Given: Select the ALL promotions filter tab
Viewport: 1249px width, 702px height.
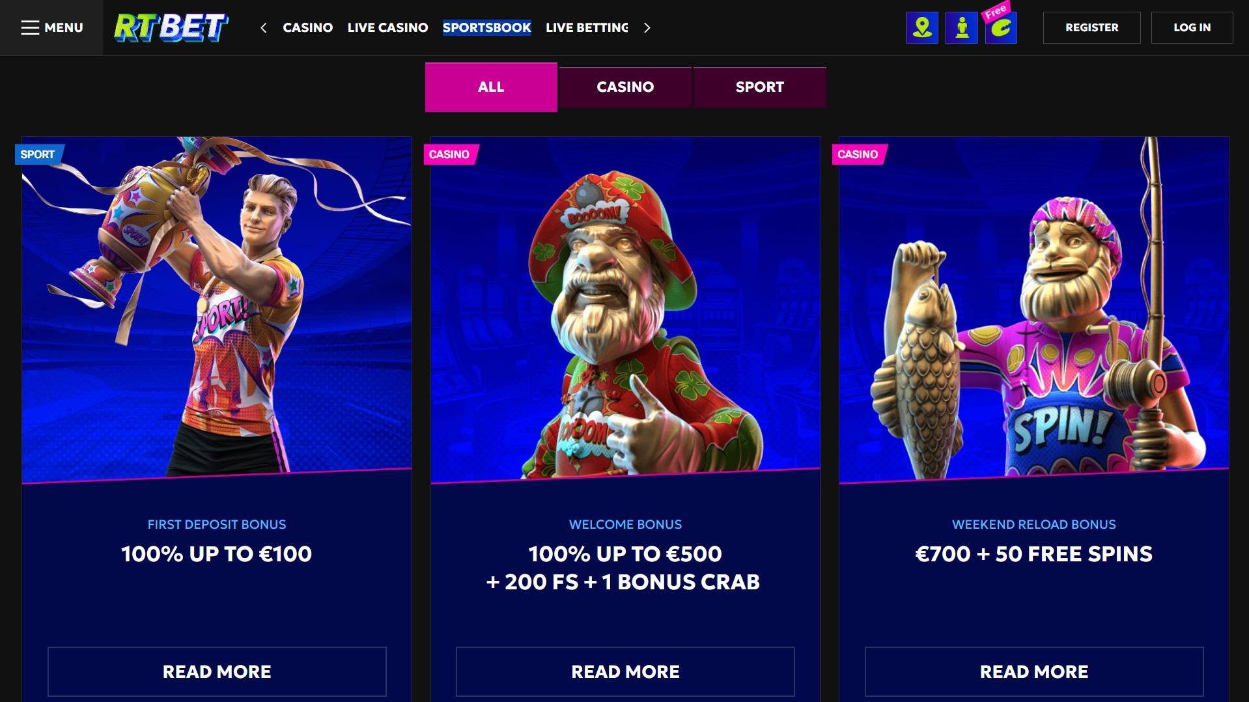Looking at the screenshot, I should point(491,87).
